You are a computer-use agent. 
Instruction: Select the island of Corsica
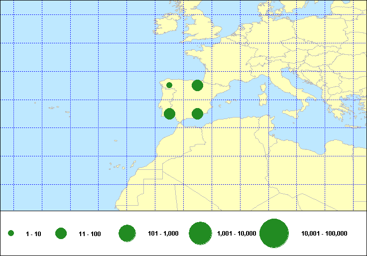(x=263, y=77)
